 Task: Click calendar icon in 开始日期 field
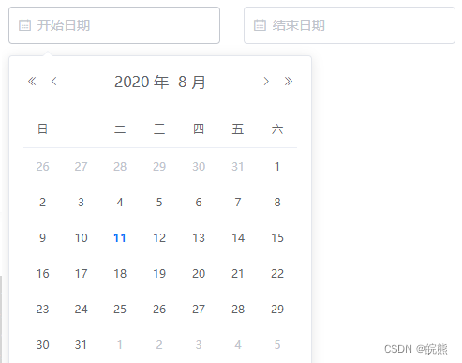(24, 25)
